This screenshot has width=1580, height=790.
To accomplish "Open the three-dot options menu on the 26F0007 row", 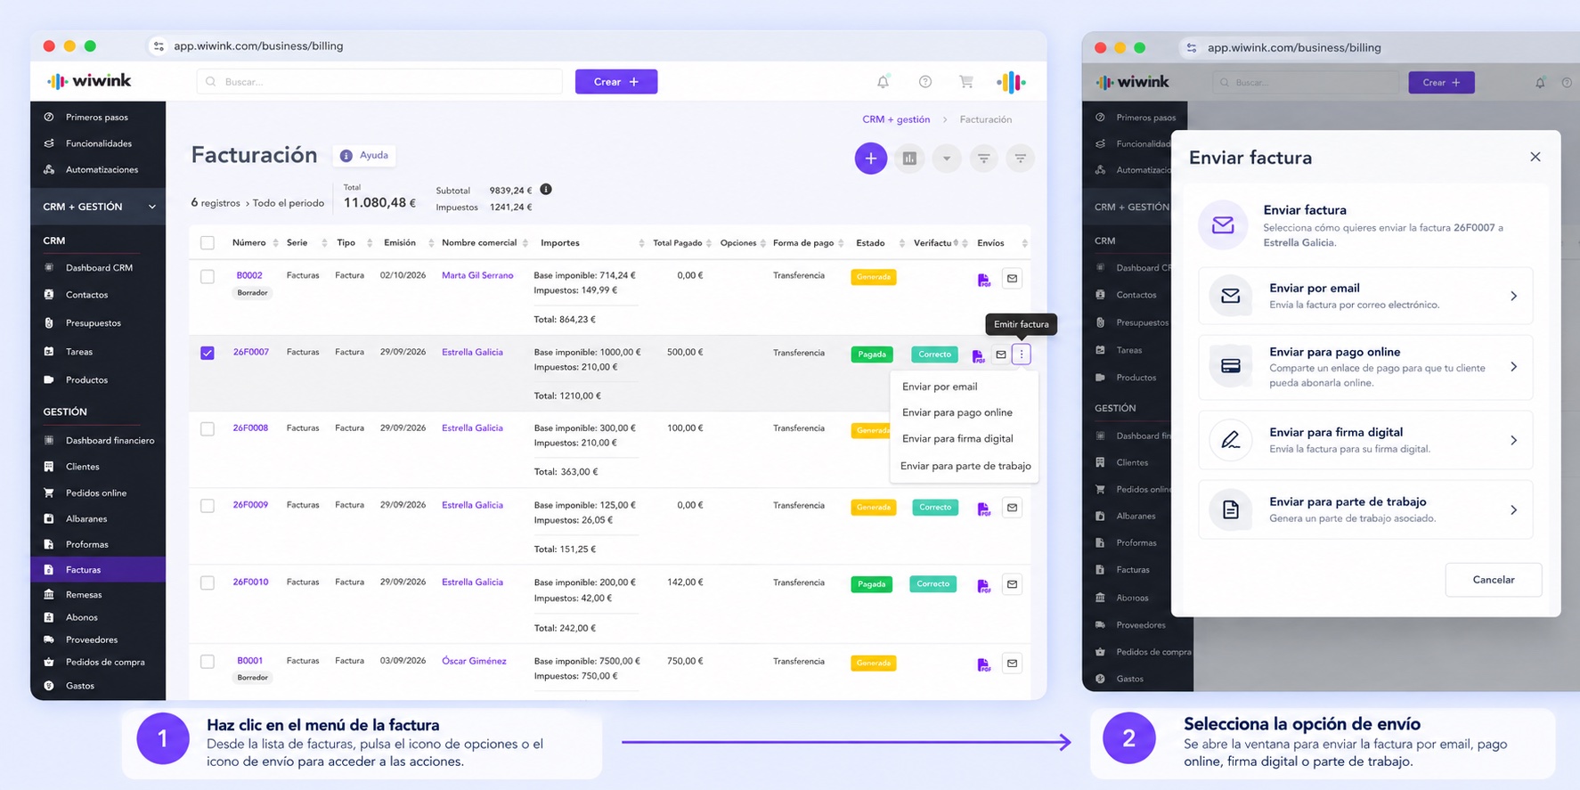I will [x=1022, y=354].
